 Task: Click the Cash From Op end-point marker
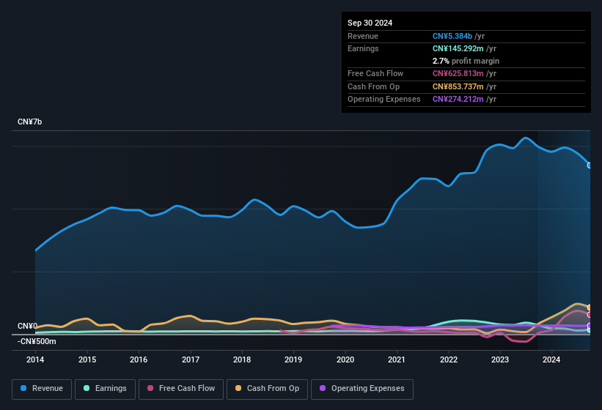tap(590, 307)
